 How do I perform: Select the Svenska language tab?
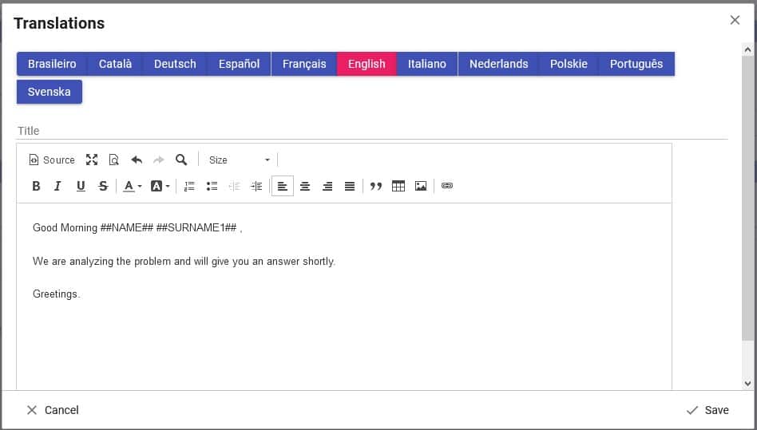coord(50,92)
